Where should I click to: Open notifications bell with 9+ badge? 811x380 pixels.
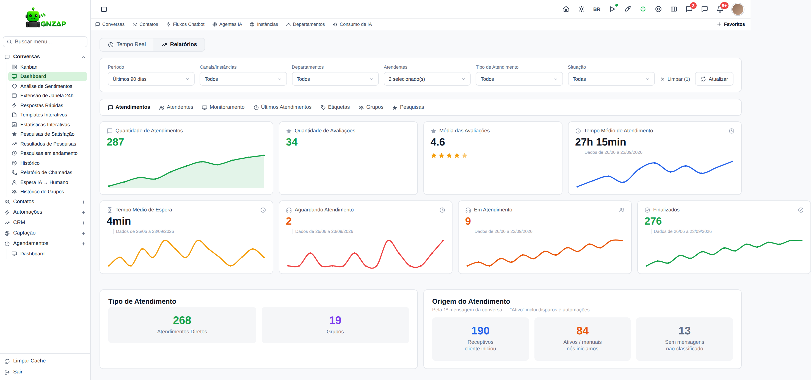[720, 9]
